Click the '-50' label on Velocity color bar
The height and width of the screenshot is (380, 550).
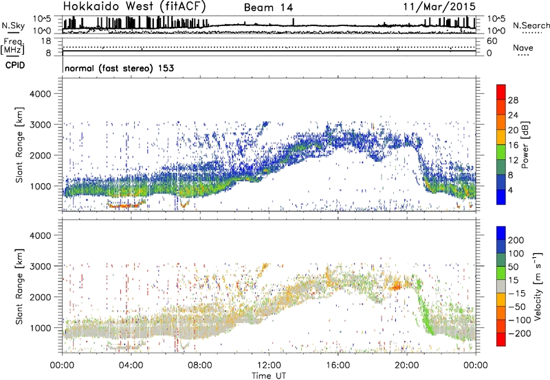click(517, 307)
